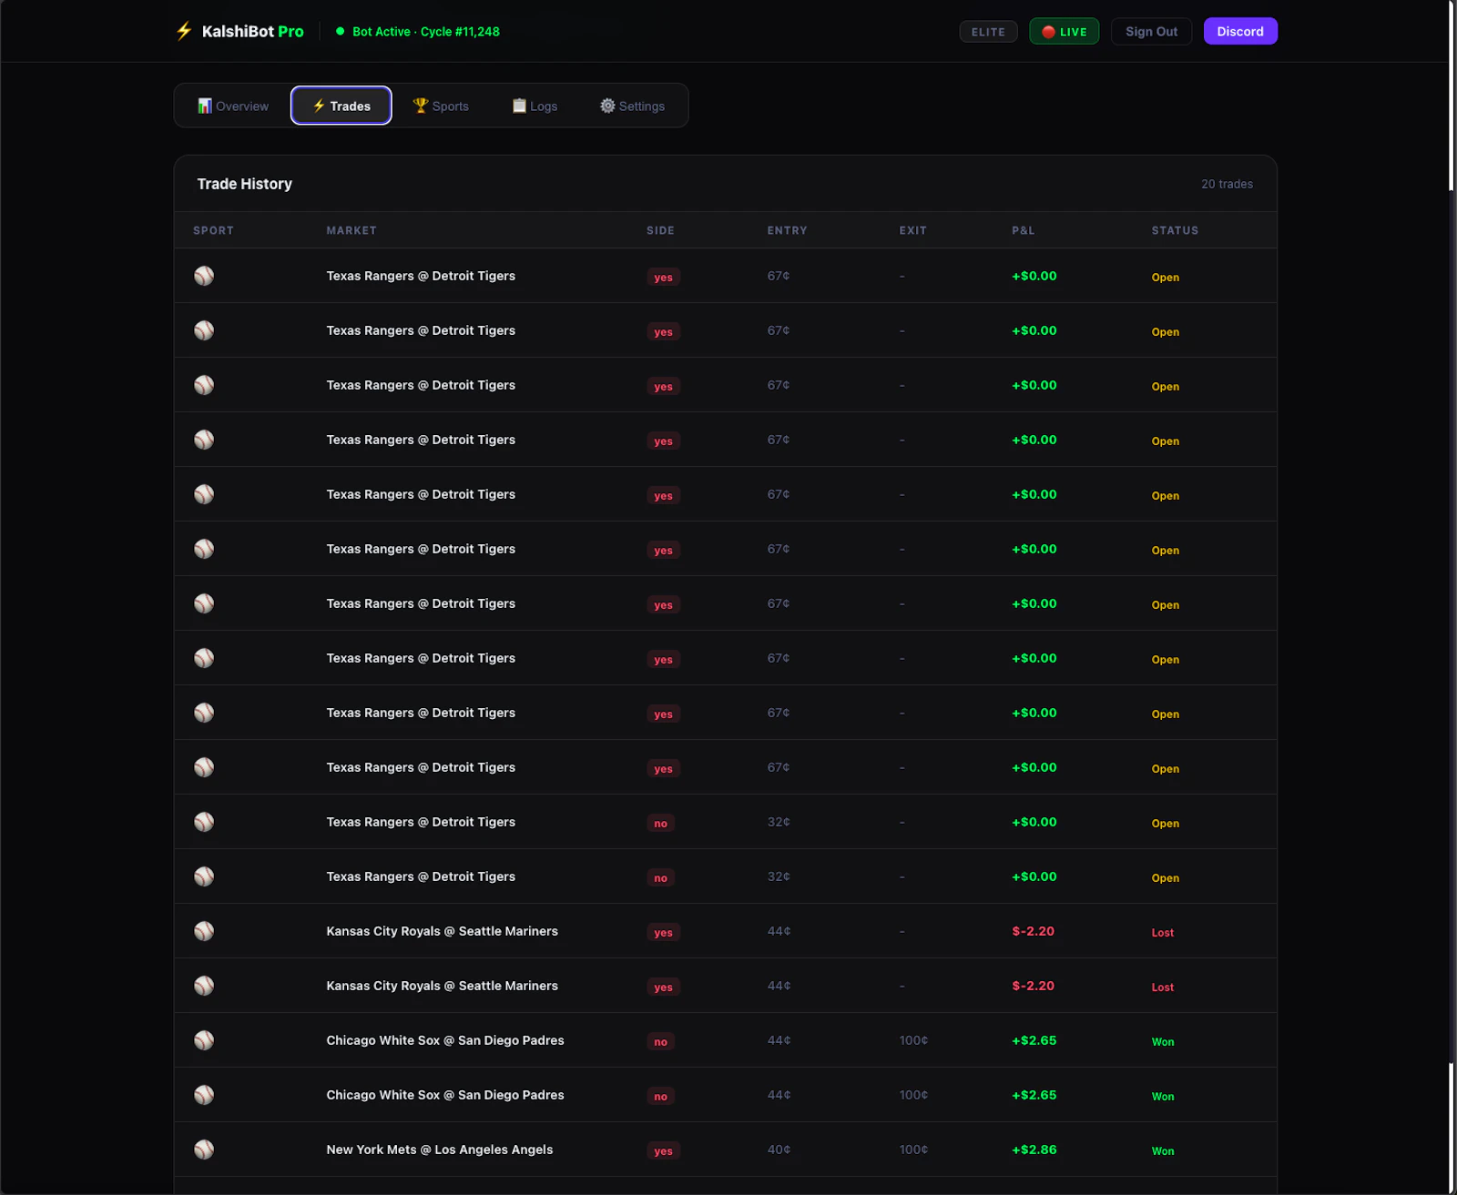The width and height of the screenshot is (1457, 1195).
Task: Select New York Mets @ Los Angeles Angels market
Action: pos(440,1149)
